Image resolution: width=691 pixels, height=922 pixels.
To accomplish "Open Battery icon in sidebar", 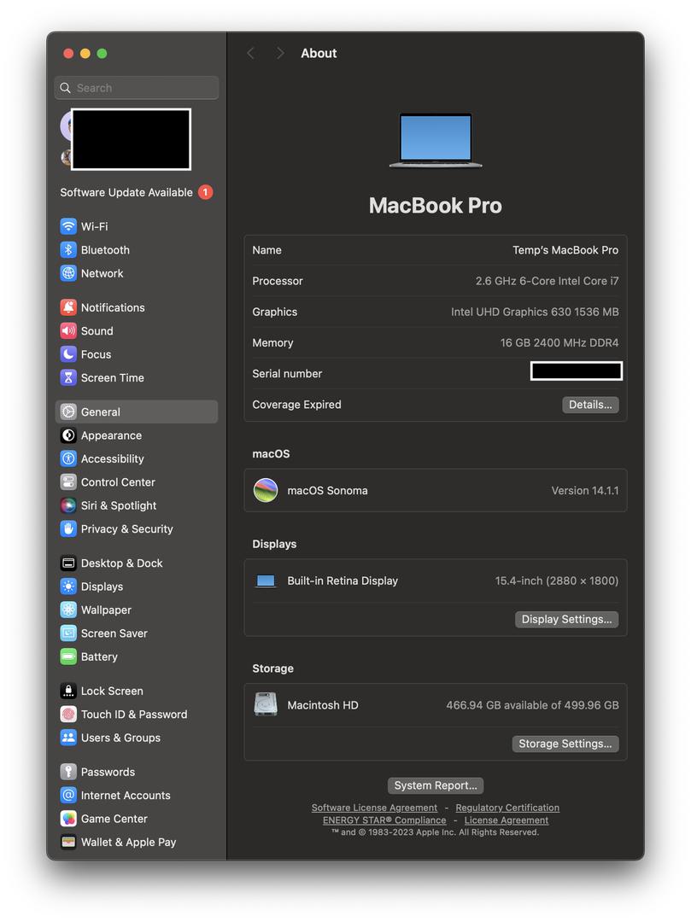I will 68,656.
